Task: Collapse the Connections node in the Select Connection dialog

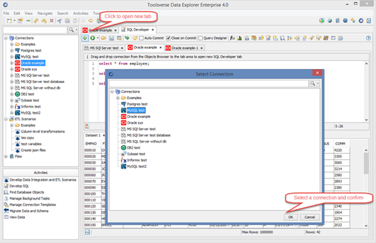Action: pyautogui.click(x=112, y=92)
